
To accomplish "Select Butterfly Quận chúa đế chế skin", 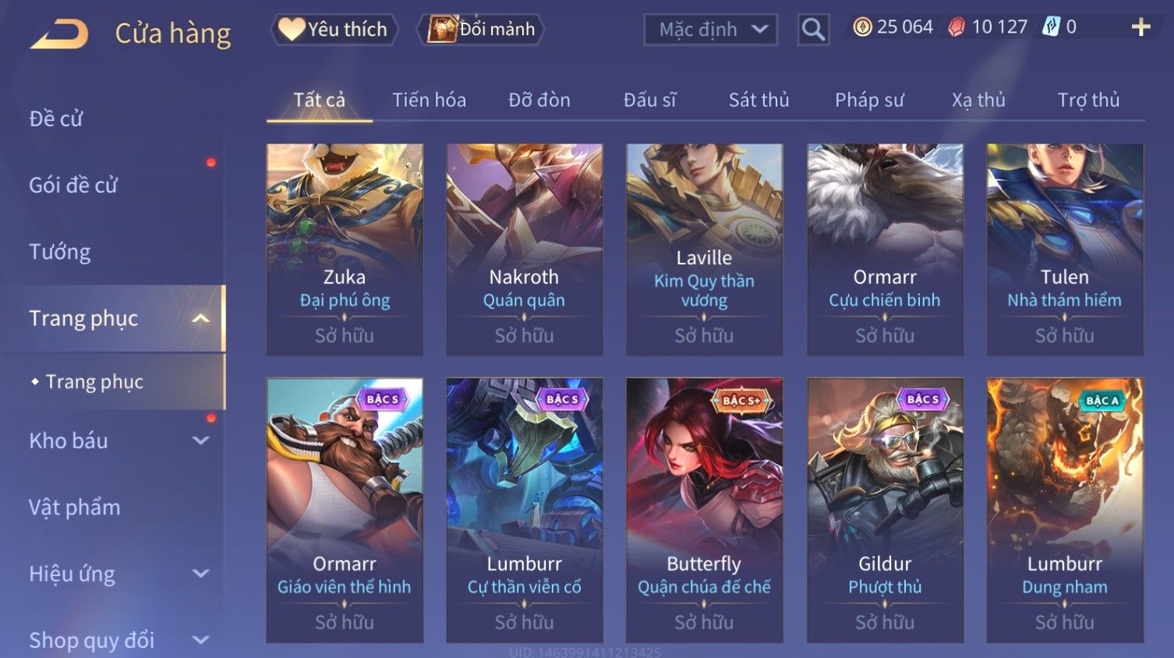I will coord(704,510).
